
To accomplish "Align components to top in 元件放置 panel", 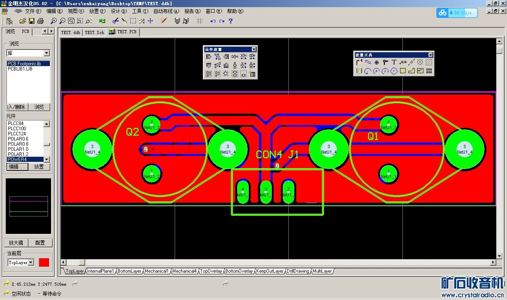I will click(209, 65).
